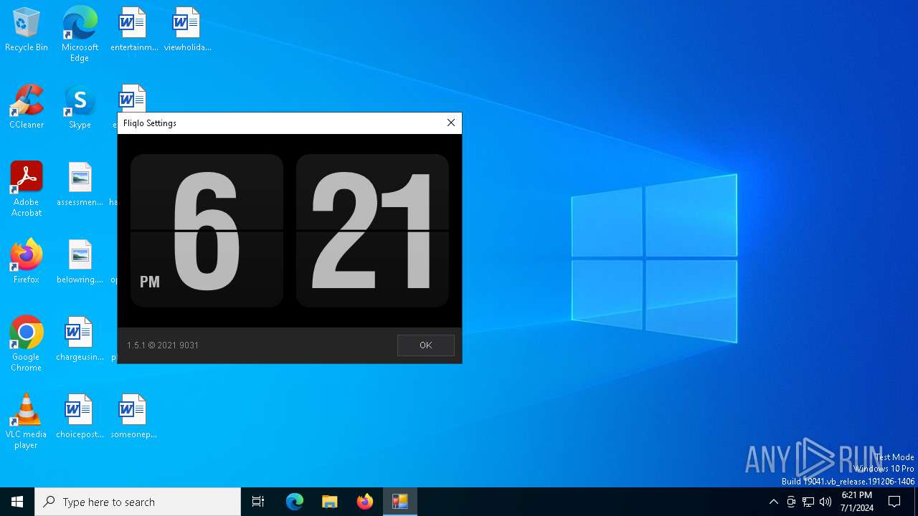The width and height of the screenshot is (918, 516).
Task: Click the network tray icon
Action: (x=808, y=502)
